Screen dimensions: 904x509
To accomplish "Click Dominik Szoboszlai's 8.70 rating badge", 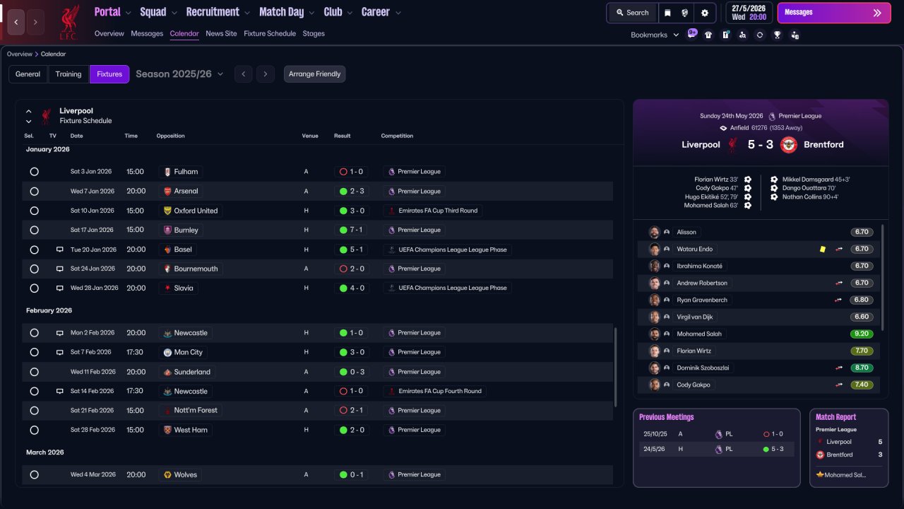I will [862, 368].
